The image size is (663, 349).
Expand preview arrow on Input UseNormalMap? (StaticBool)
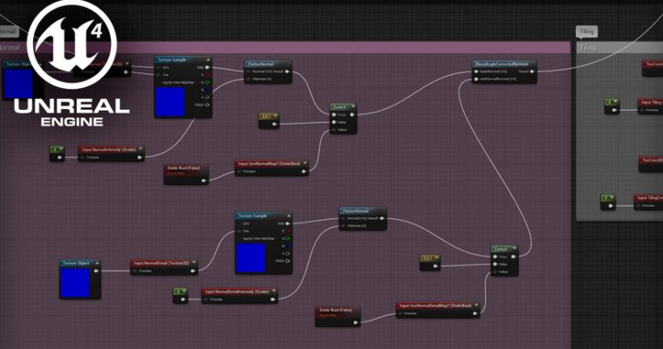point(304,163)
